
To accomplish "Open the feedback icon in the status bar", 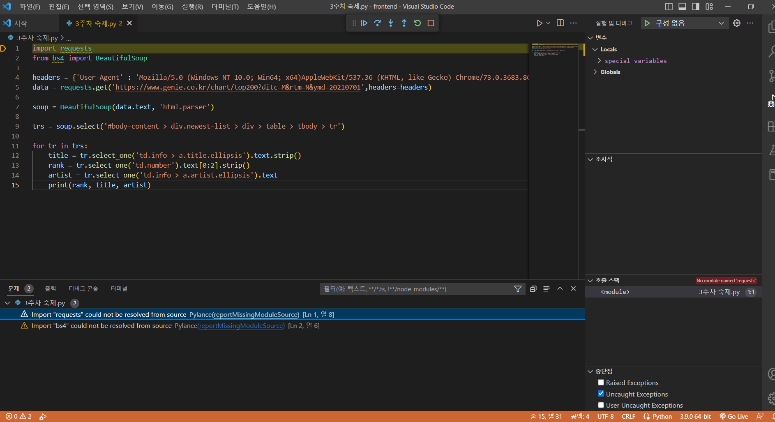I will tap(760, 417).
